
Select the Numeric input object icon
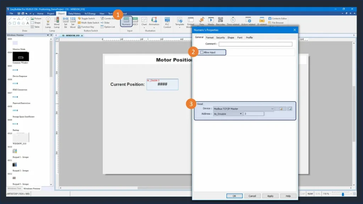coord(126,21)
